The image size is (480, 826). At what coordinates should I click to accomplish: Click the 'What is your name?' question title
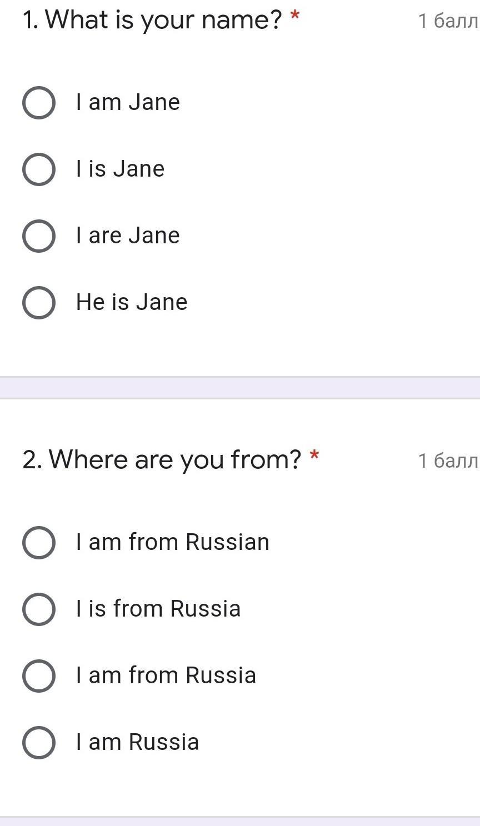[153, 21]
